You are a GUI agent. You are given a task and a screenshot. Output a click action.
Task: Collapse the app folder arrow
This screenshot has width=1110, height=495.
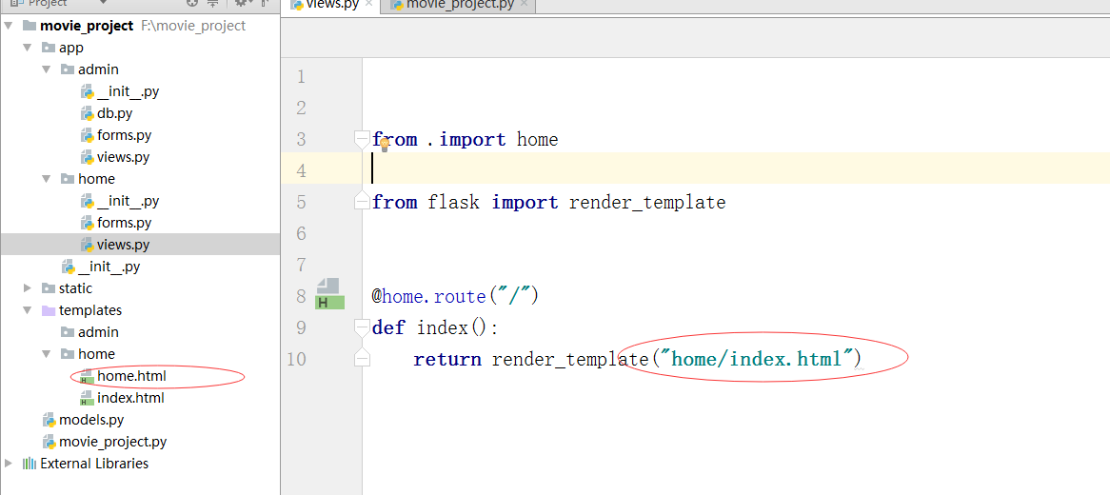tap(28, 48)
